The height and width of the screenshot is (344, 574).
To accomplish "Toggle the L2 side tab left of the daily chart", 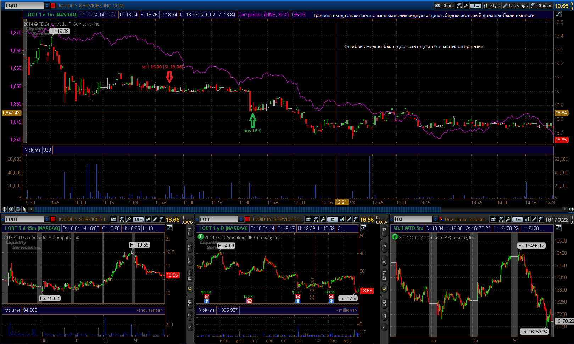I will pyautogui.click(x=190, y=315).
